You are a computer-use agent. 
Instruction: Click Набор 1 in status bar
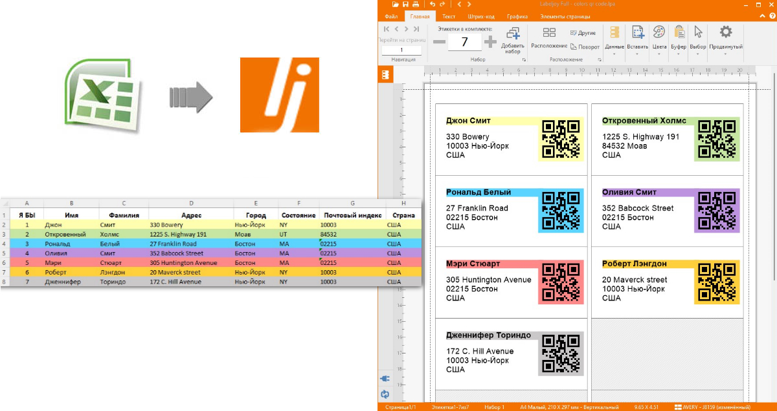click(x=495, y=407)
